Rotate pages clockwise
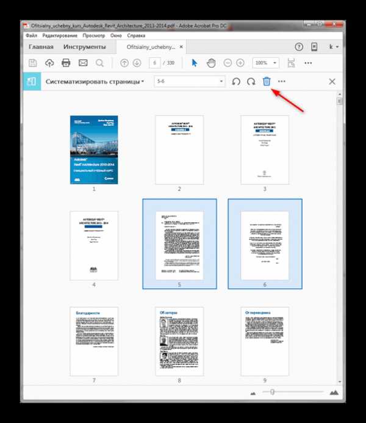Screen dimensions: 366x423 [x=251, y=81]
